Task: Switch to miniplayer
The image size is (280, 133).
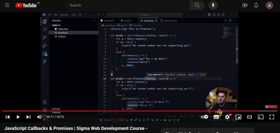Action: (238, 117)
